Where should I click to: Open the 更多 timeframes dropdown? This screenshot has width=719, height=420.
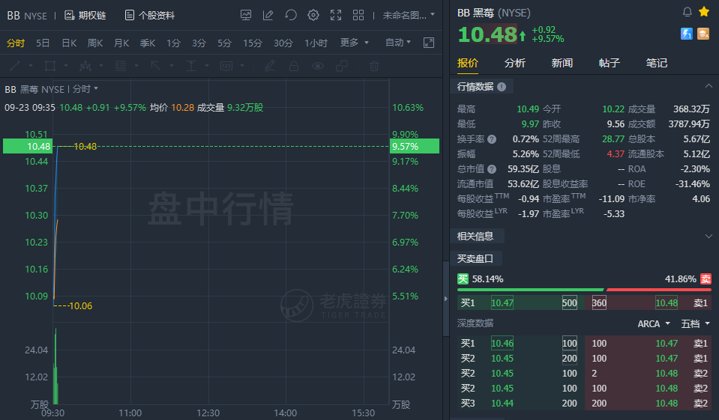click(354, 43)
